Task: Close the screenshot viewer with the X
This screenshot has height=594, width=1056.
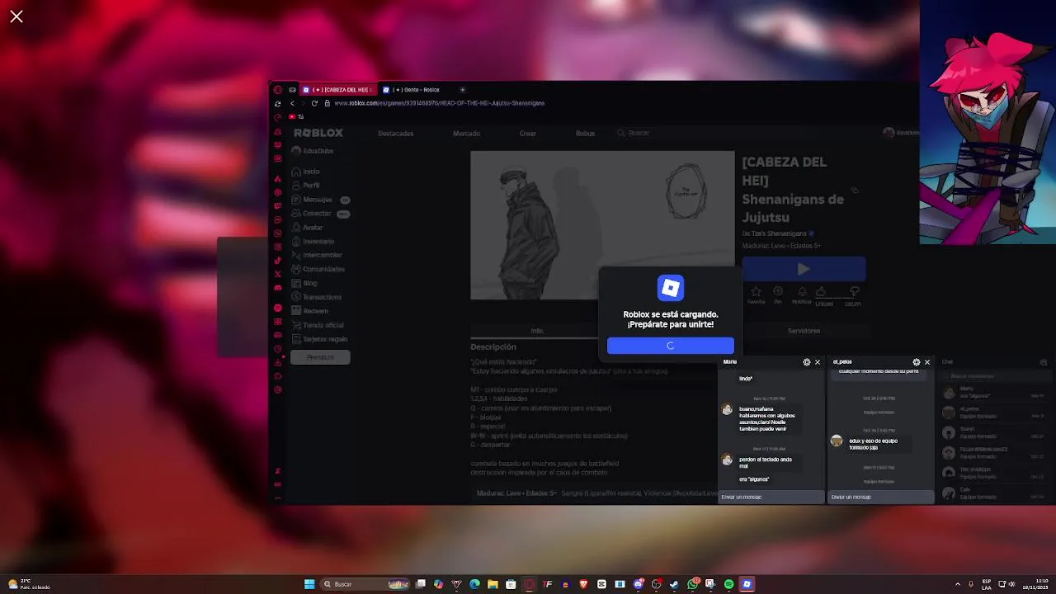Action: click(16, 16)
